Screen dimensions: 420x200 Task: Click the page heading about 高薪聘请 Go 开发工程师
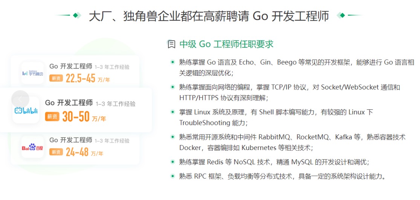tap(209, 16)
